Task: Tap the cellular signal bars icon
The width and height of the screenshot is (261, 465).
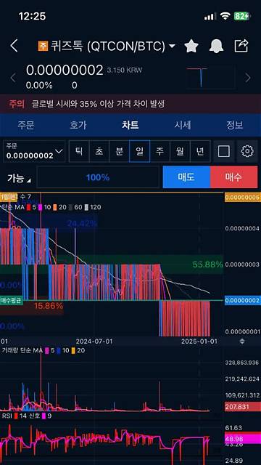Action: (x=210, y=17)
